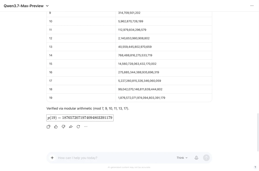Click the model name chevron arrow
This screenshot has width=259, height=171.
coord(47,6)
